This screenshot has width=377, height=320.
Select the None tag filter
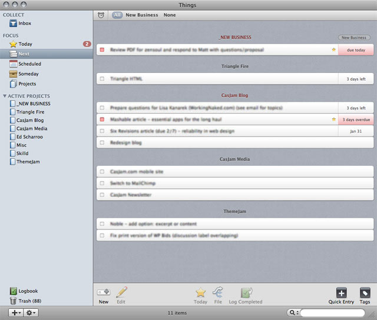(x=170, y=15)
